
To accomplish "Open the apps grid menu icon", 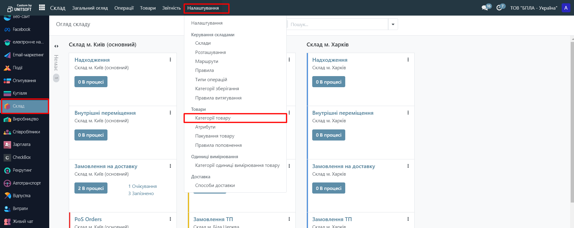I will 42,7.
